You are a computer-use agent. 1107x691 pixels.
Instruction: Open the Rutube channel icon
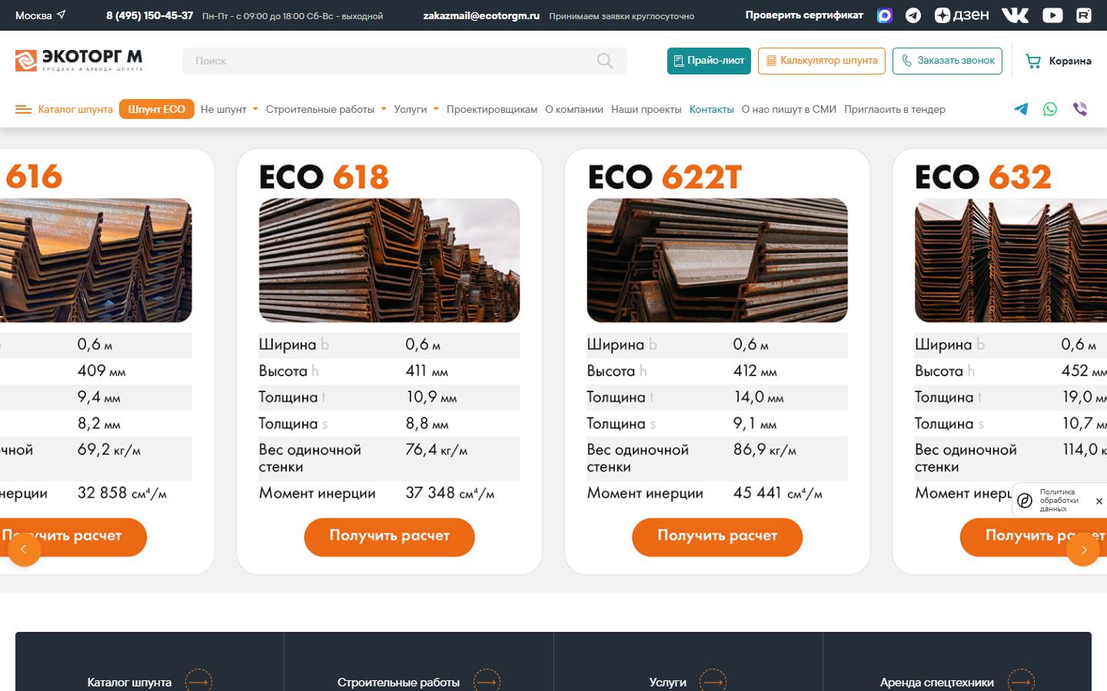click(x=1084, y=15)
